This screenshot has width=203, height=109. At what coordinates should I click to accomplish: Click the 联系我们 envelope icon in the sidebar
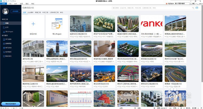pos(4,56)
